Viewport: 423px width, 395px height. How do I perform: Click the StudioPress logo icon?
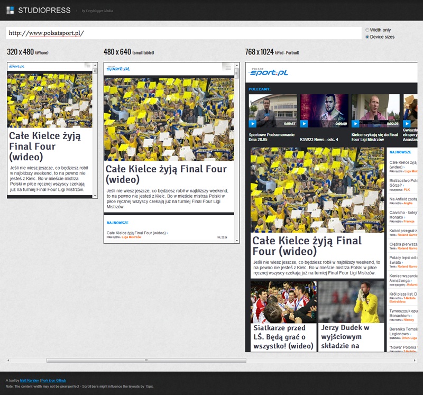coord(10,10)
